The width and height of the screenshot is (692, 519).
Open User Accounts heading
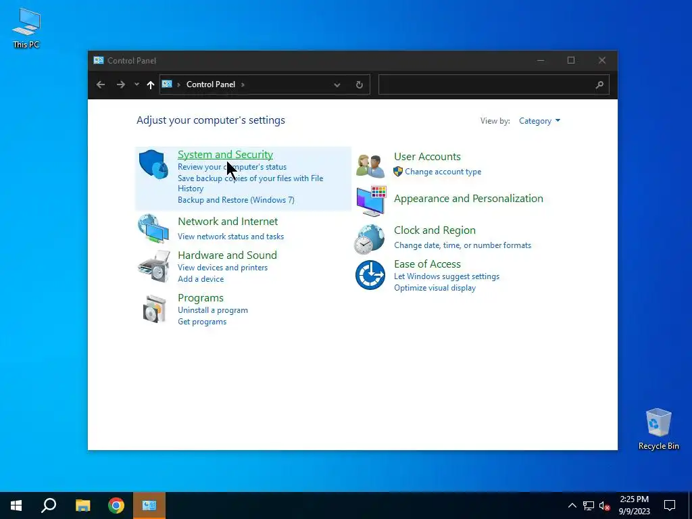(427, 157)
